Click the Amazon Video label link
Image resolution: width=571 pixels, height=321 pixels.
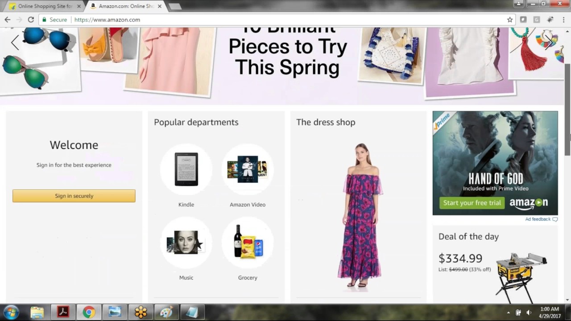pyautogui.click(x=248, y=205)
